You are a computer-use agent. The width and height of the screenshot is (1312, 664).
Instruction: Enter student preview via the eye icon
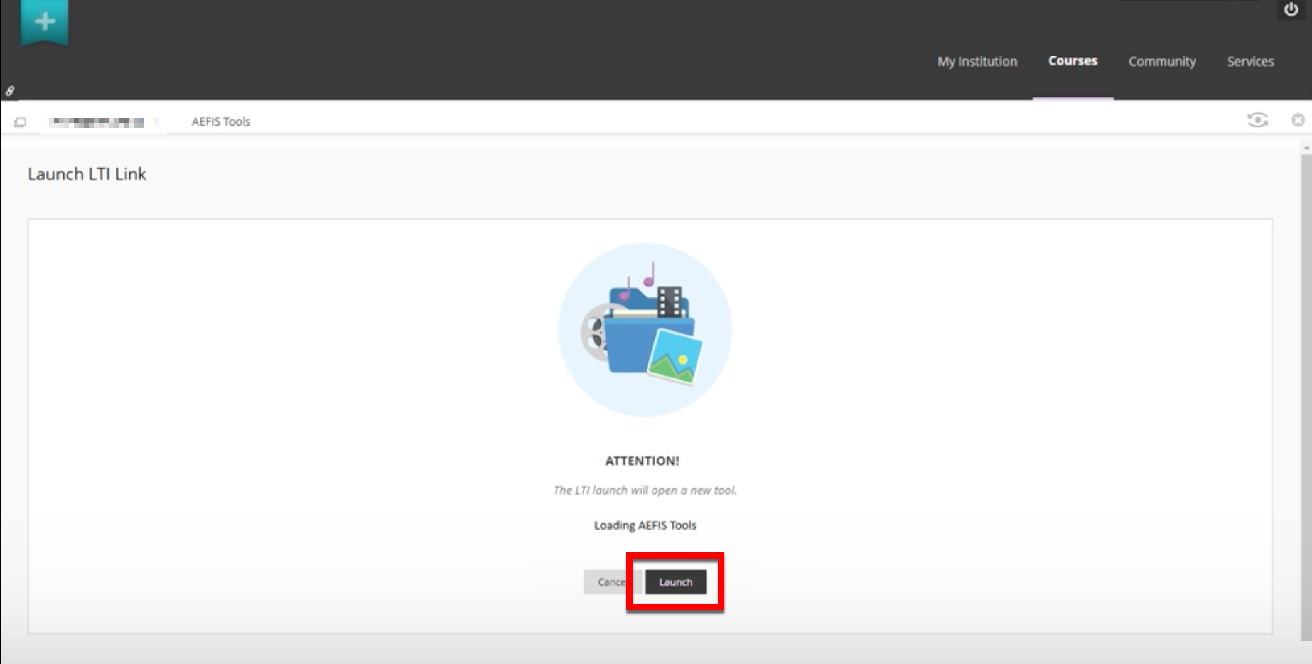pos(1257,120)
